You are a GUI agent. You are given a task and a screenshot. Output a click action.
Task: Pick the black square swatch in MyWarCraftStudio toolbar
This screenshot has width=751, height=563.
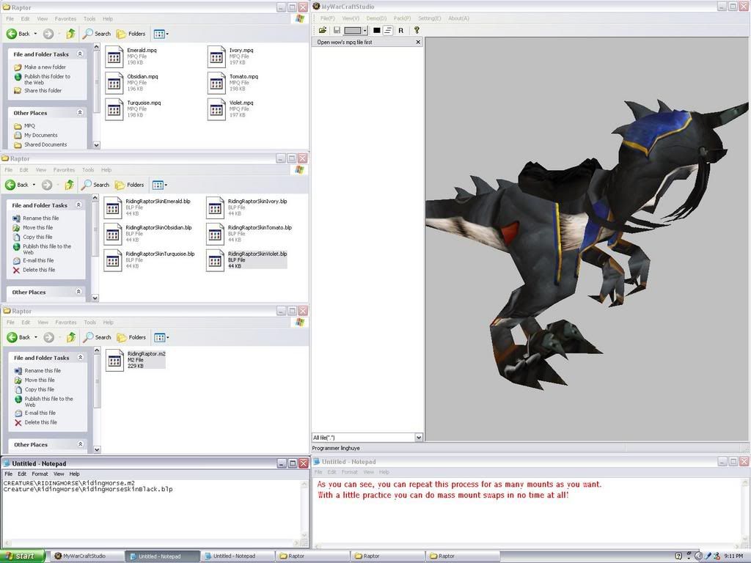click(x=377, y=30)
